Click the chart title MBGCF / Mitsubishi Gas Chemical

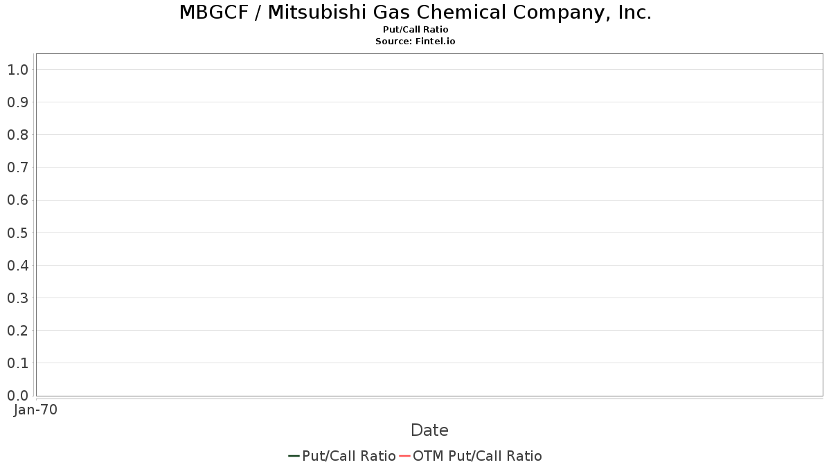click(415, 12)
